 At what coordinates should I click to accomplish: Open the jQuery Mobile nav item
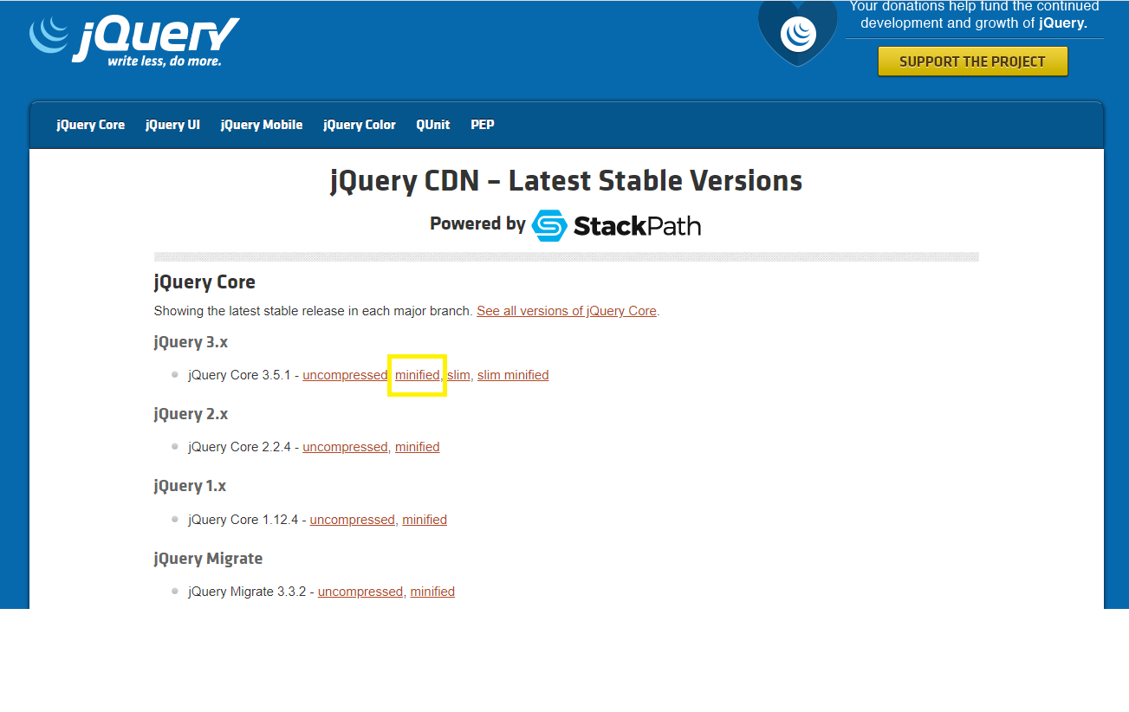point(262,125)
